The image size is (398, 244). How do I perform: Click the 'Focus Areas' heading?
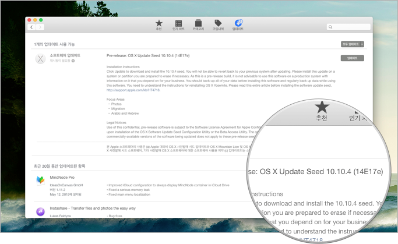click(x=115, y=100)
